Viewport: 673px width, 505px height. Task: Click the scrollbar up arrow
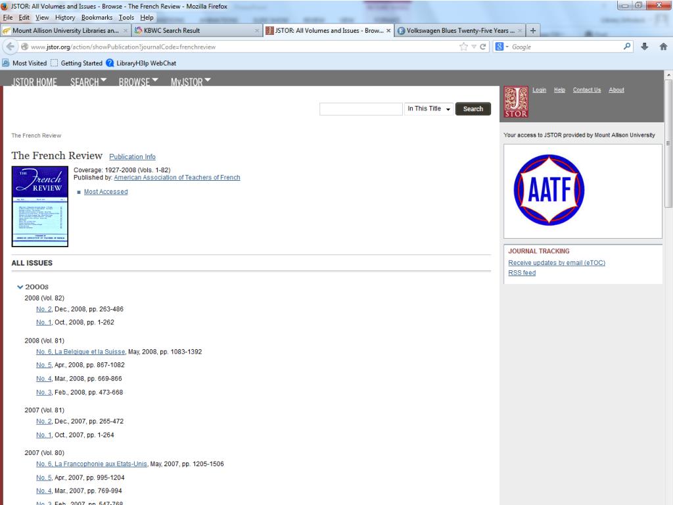668,75
